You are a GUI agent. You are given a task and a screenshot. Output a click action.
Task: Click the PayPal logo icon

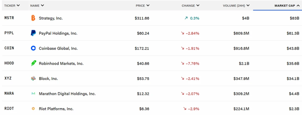(x=33, y=33)
